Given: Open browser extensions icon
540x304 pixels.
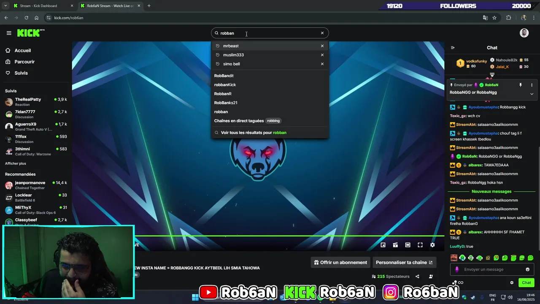Looking at the screenshot, I should pyautogui.click(x=508, y=18).
